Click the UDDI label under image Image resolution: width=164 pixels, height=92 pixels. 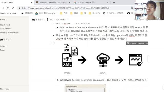[103, 73]
